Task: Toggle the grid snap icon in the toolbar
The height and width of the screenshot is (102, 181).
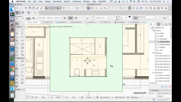Action: pyautogui.click(x=64, y=8)
